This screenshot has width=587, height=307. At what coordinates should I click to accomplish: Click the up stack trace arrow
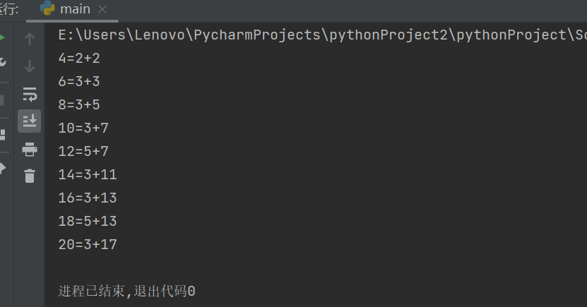click(29, 39)
